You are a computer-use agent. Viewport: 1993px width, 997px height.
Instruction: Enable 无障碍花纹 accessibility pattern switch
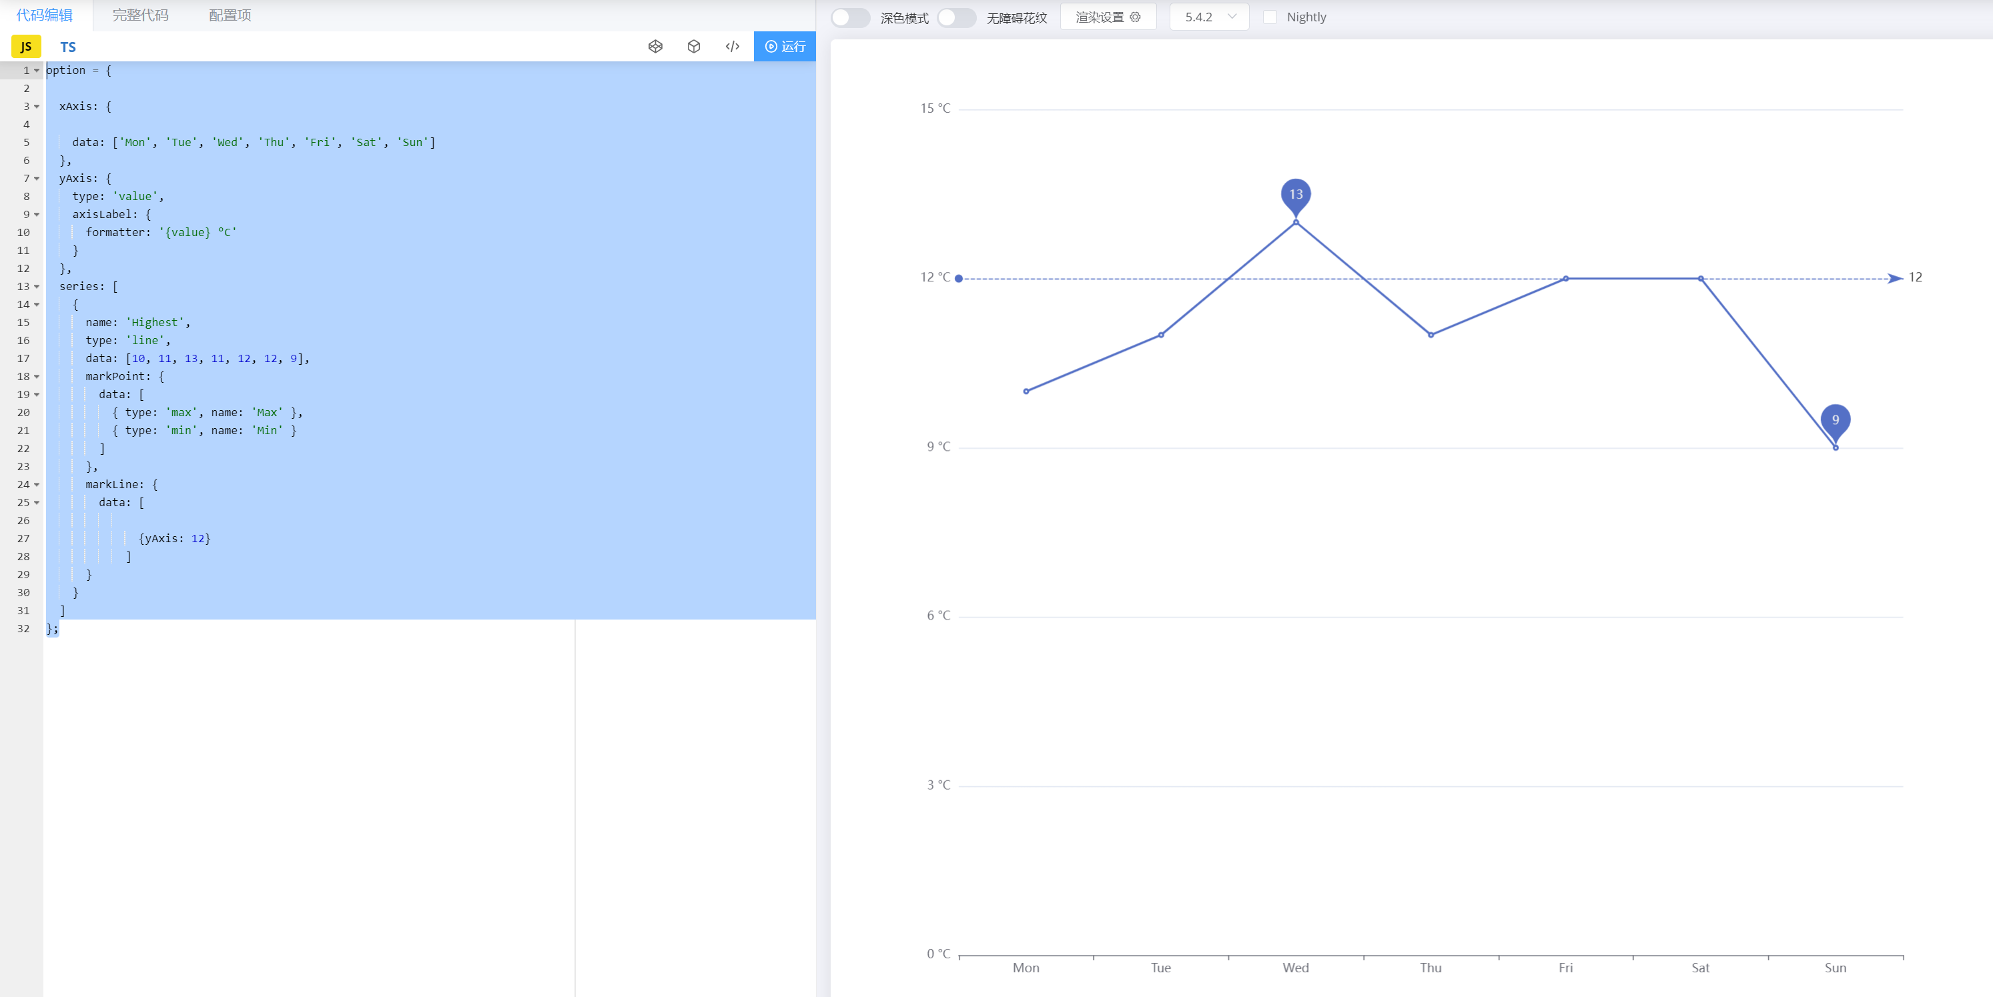click(956, 17)
